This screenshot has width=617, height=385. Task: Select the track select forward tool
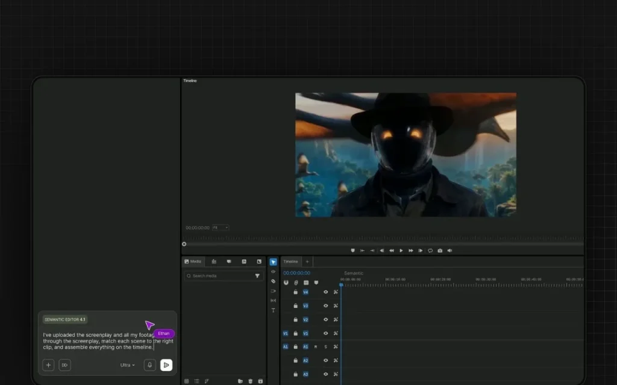pos(273,291)
